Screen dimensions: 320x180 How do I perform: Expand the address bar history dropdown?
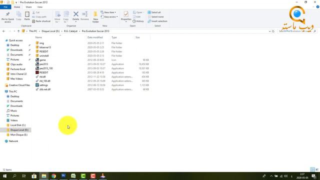[x=270, y=31]
